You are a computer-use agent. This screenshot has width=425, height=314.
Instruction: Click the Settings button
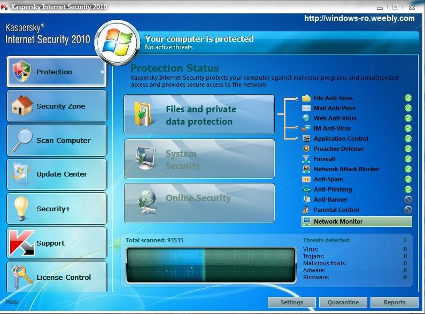click(x=292, y=302)
